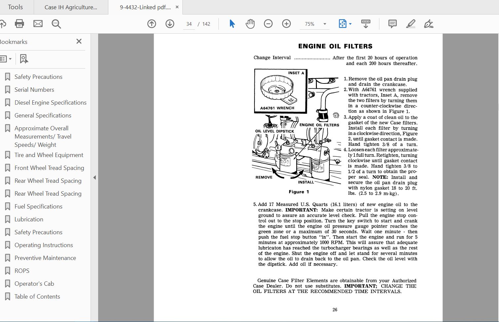Click the Diesel Engine Specifications bookmark icon
The image size is (499, 322).
point(8,103)
